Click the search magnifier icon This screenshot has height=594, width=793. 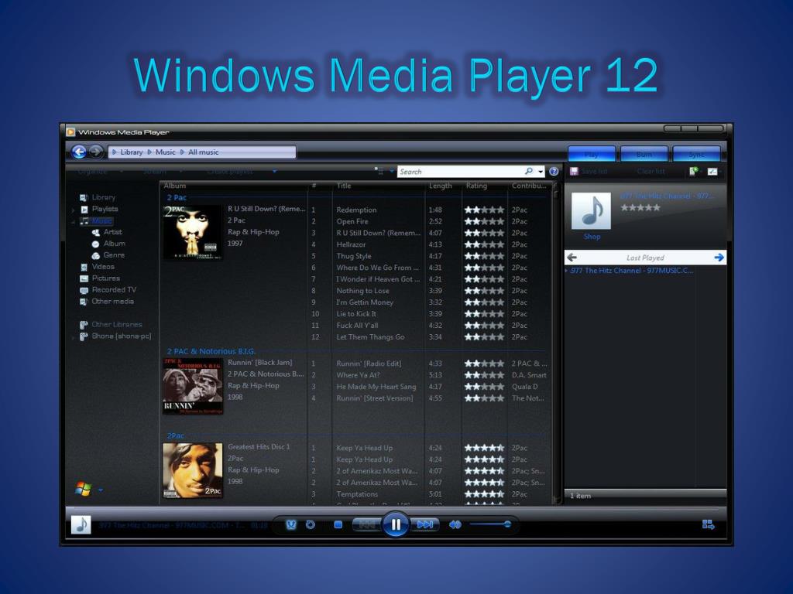529,171
